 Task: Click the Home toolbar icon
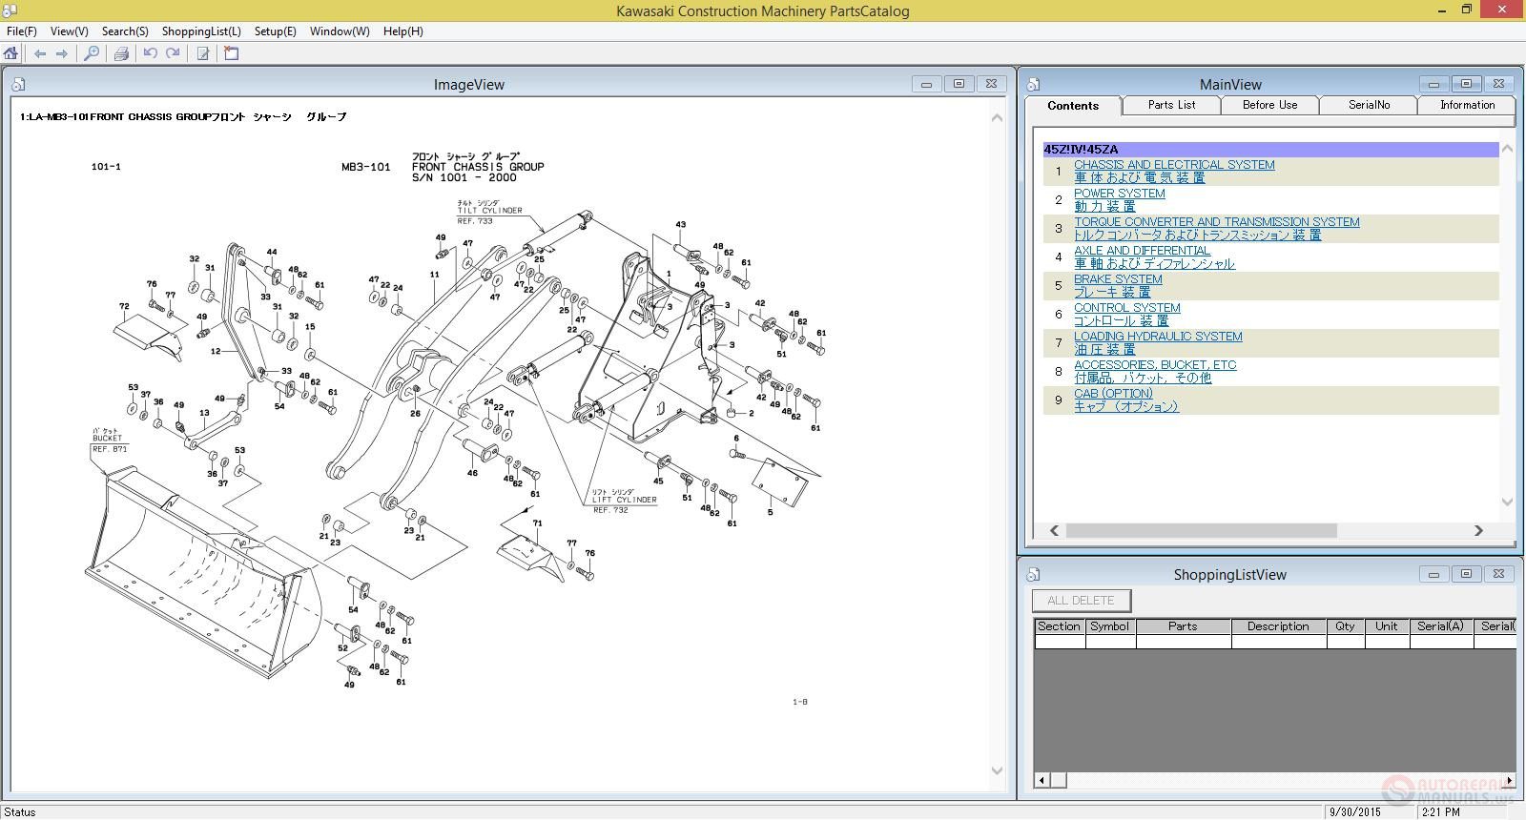11,53
